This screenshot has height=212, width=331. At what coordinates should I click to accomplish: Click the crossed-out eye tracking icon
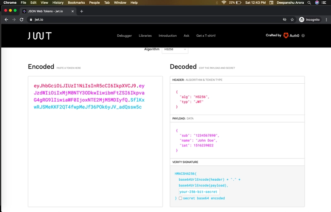(285, 19)
